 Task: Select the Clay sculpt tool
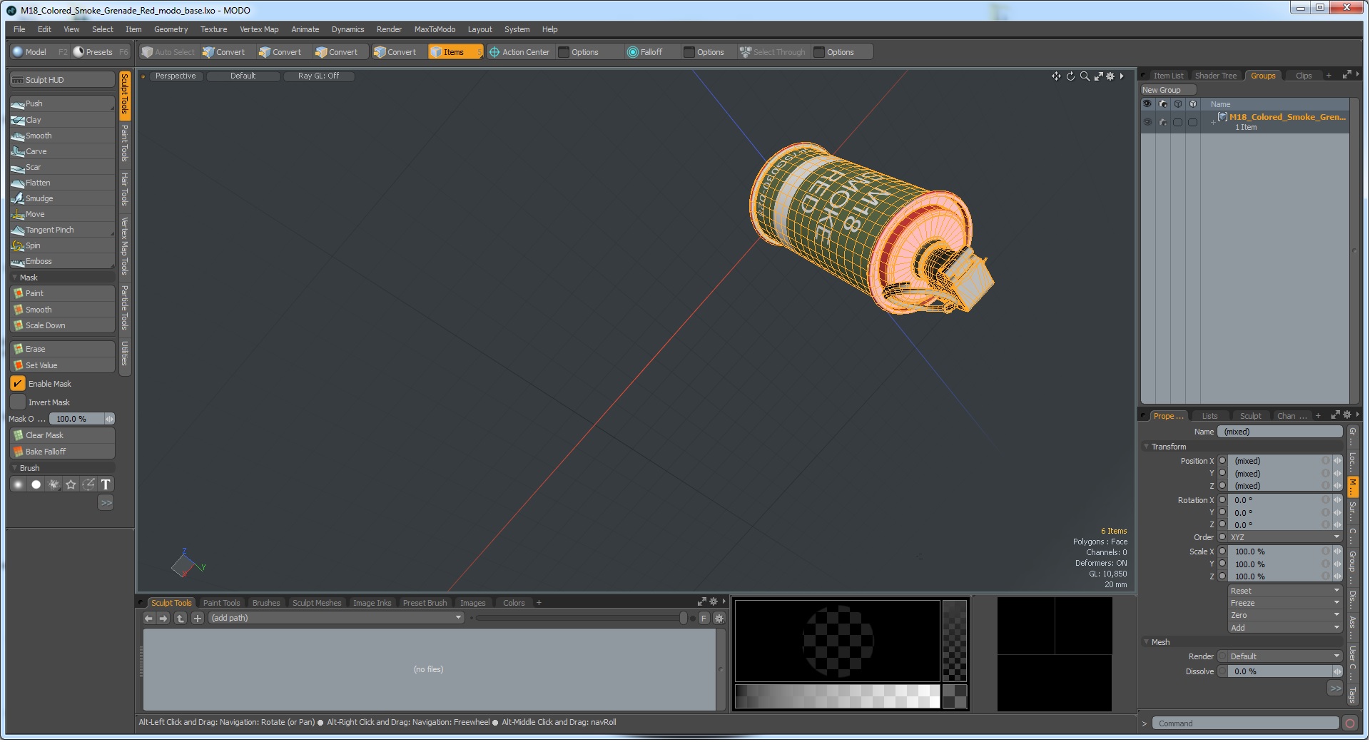pyautogui.click(x=62, y=120)
